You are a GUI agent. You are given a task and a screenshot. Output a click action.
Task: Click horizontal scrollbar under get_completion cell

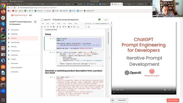74,66
